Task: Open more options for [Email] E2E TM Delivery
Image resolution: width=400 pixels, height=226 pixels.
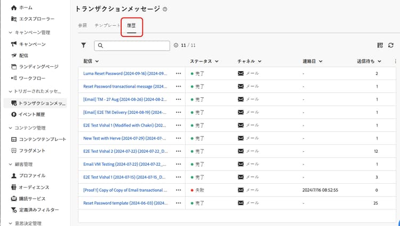Action: point(178,112)
